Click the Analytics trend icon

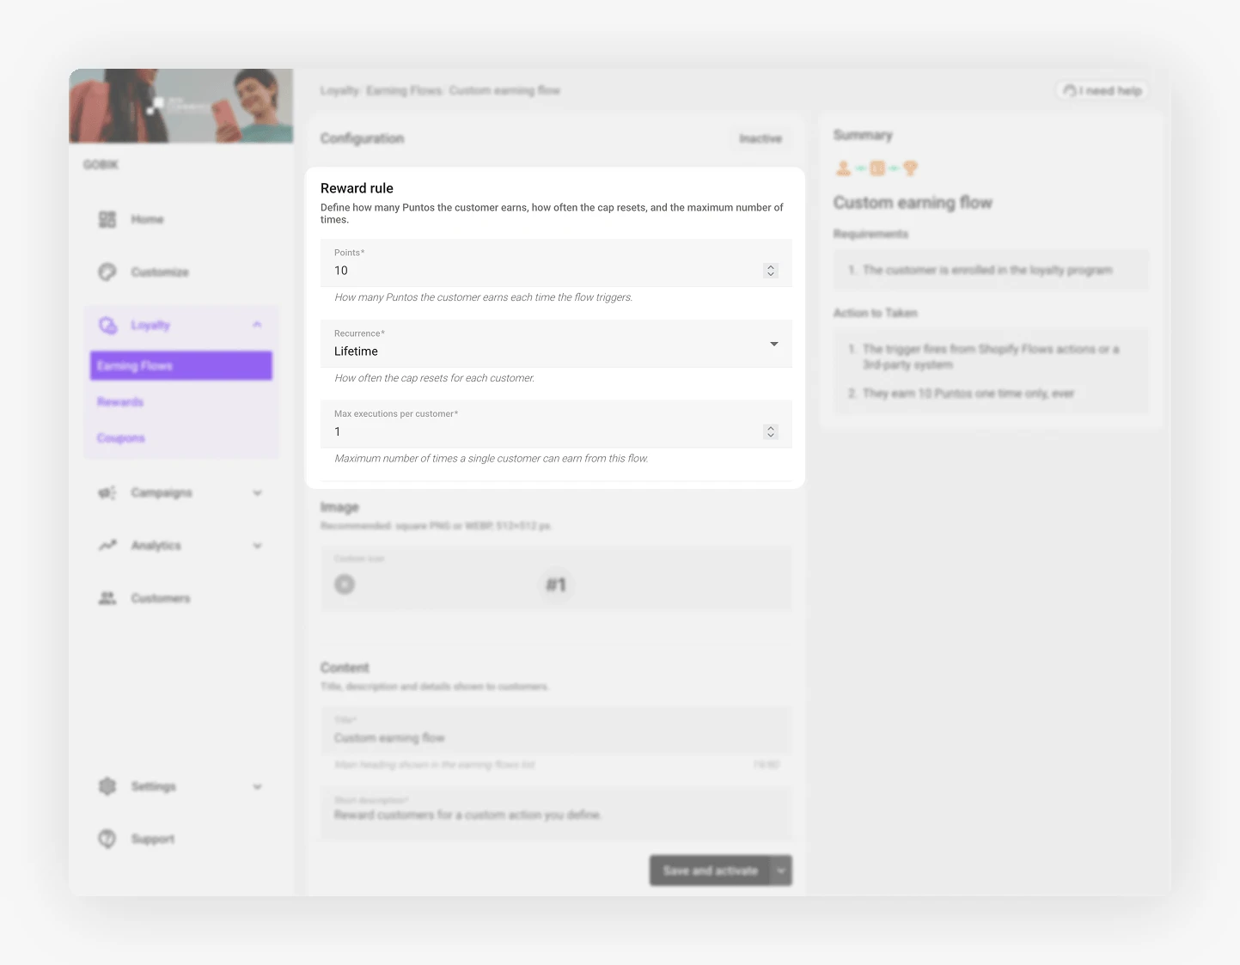(x=107, y=545)
